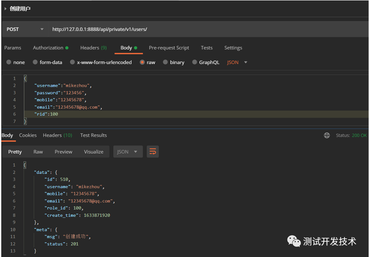Open the Pre-request Script tab
Viewport: 369px width, 257px height.
point(169,48)
